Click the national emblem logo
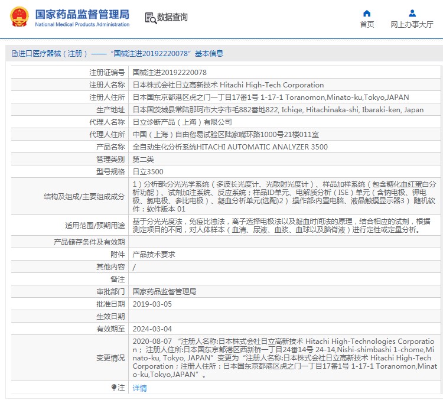 point(19,17)
